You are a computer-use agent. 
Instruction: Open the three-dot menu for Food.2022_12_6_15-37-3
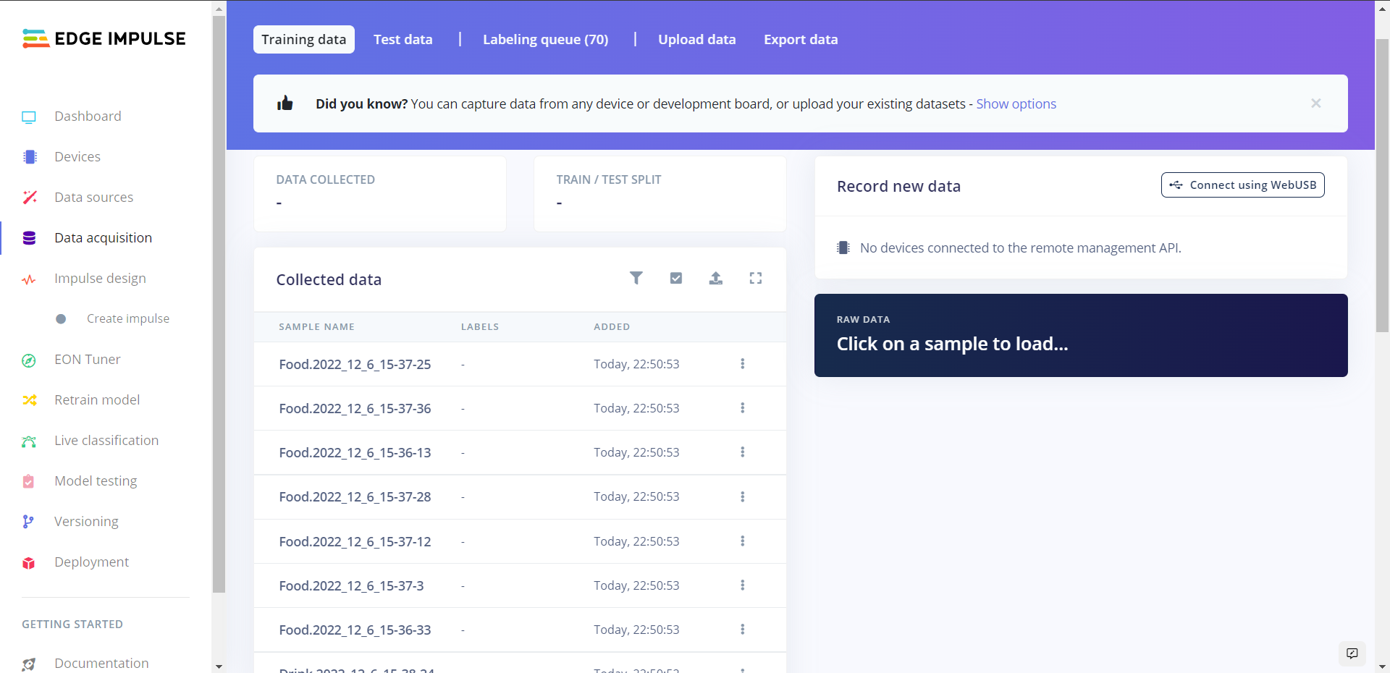(x=742, y=585)
